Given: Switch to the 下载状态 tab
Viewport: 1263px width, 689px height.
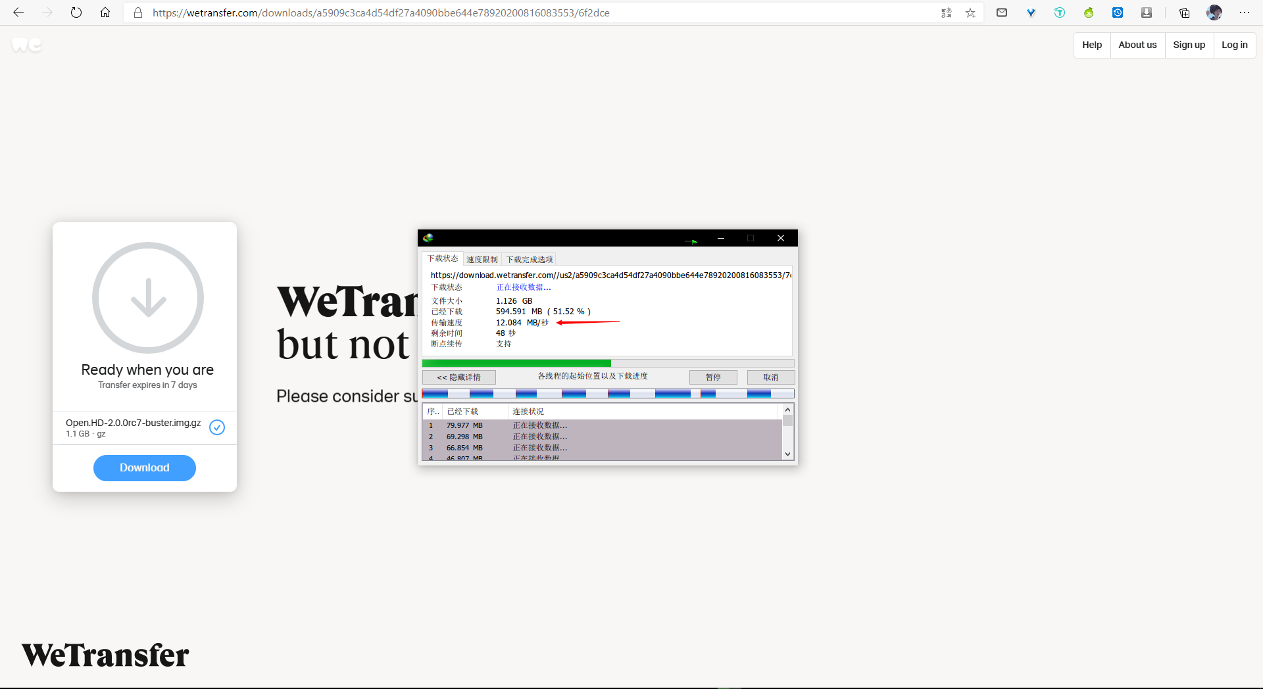Looking at the screenshot, I should (x=443, y=258).
